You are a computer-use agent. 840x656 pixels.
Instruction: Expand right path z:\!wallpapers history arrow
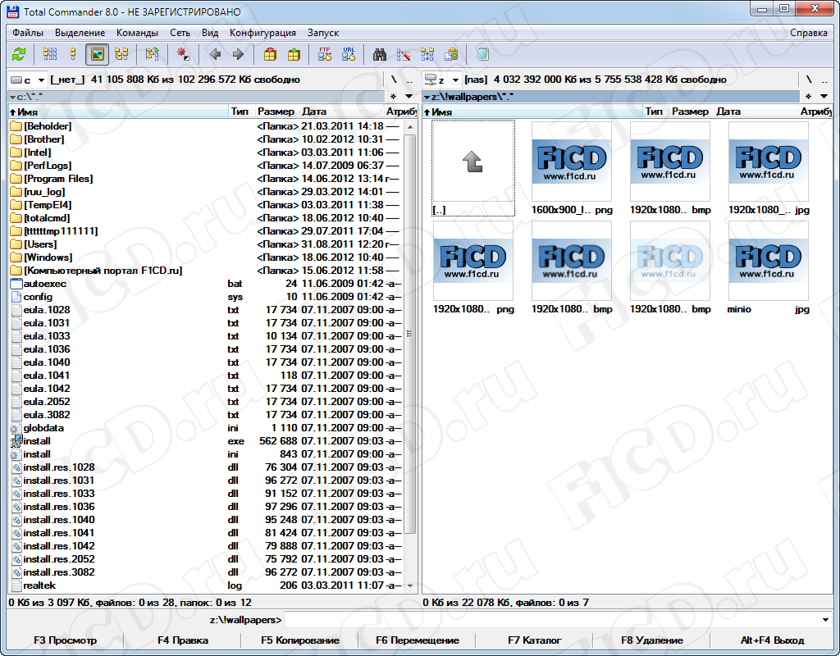pos(427,97)
